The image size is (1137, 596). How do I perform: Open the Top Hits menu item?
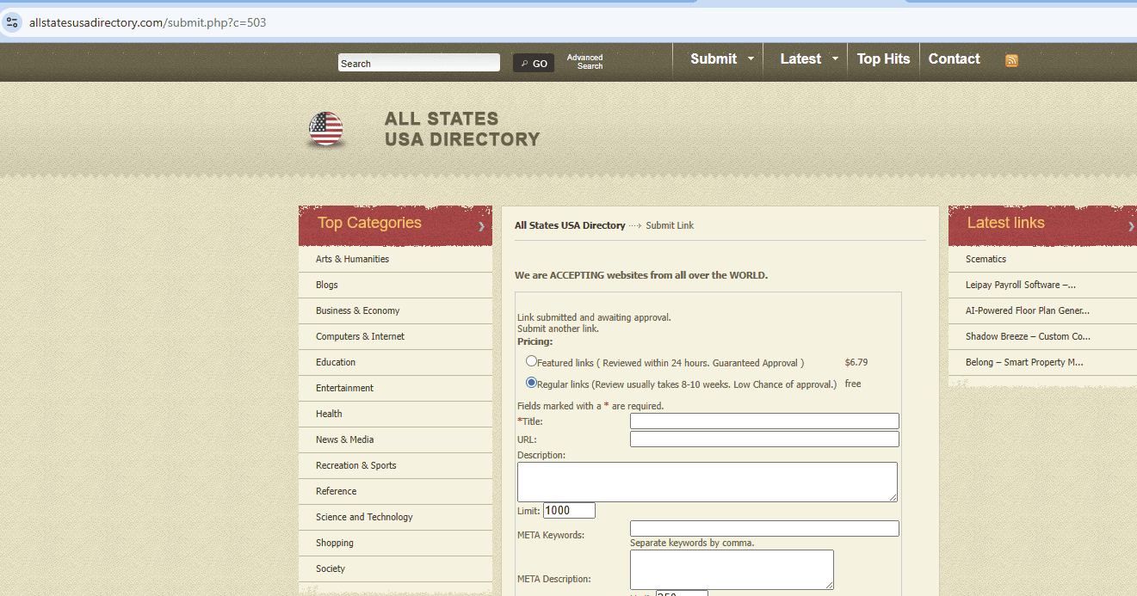[x=883, y=59]
